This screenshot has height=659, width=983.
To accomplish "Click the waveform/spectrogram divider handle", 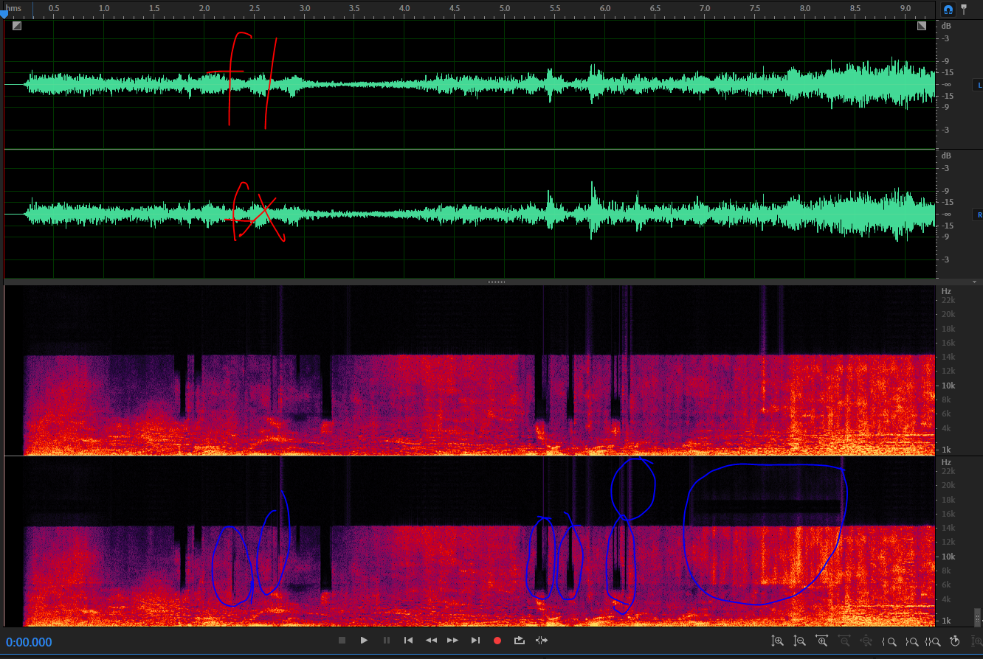I will click(496, 282).
